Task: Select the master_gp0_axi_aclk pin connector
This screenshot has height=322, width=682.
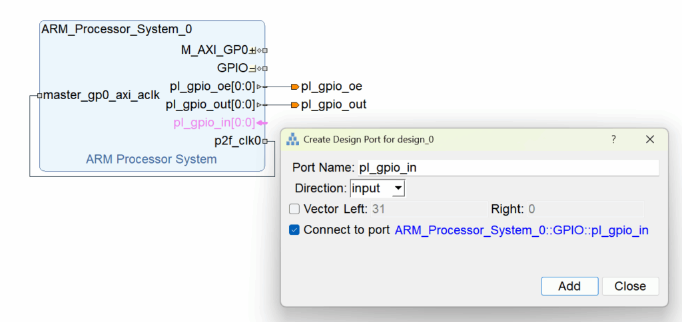Action: [39, 96]
